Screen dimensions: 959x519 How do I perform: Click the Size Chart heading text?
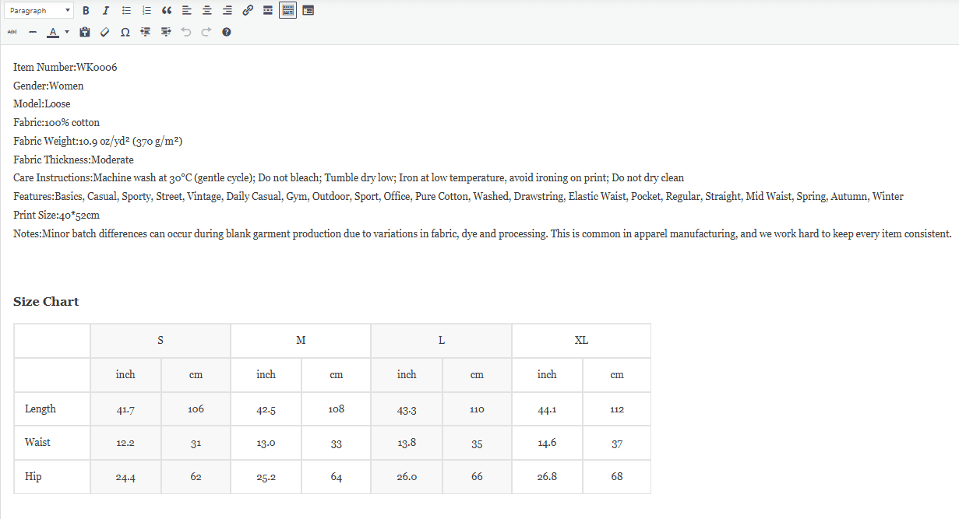46,302
